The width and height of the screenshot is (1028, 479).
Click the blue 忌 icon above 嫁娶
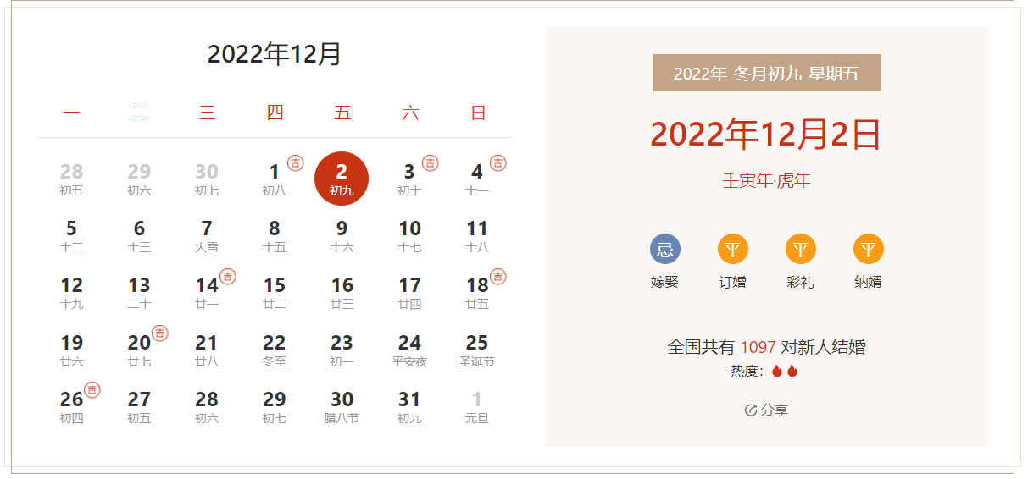pyautogui.click(x=665, y=250)
